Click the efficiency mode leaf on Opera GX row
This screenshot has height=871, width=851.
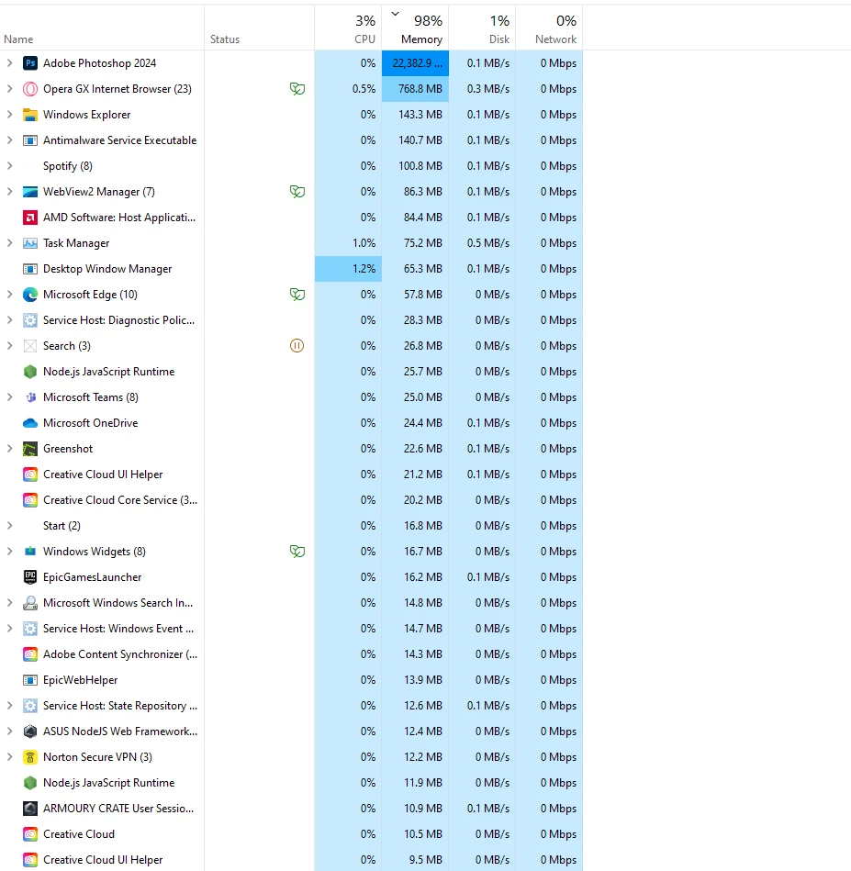(297, 89)
